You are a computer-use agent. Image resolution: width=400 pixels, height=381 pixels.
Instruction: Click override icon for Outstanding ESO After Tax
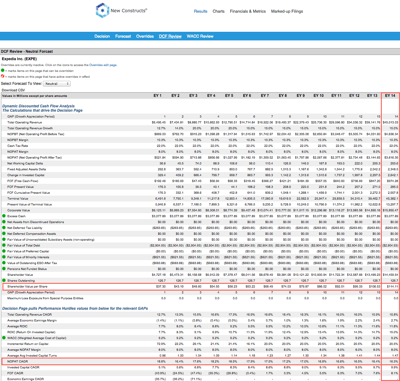click(4, 263)
